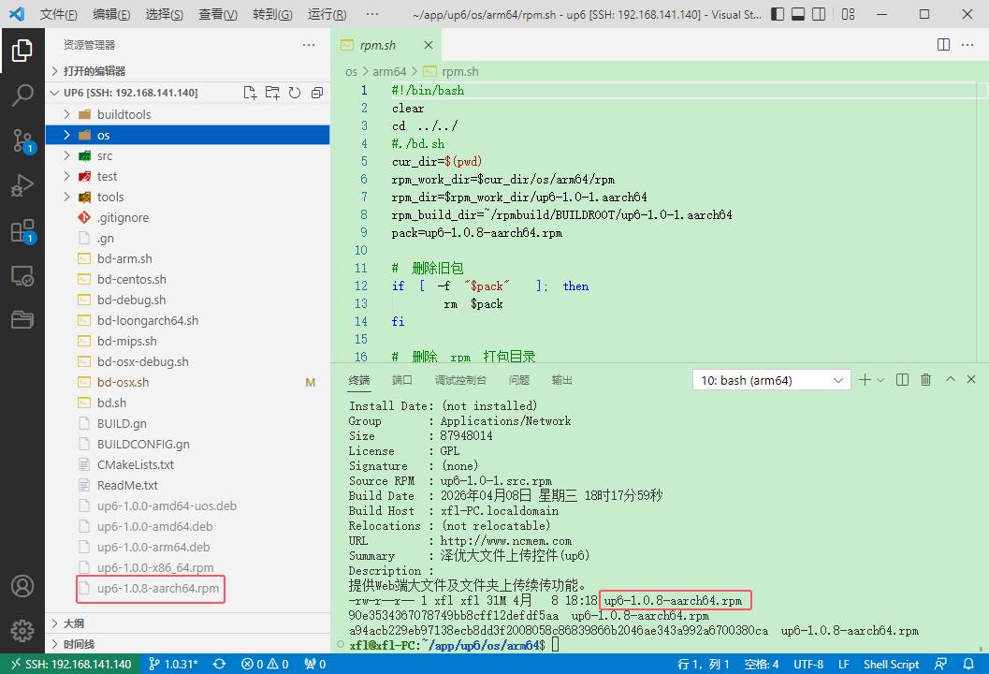Open the Search view in activity bar

(x=22, y=95)
